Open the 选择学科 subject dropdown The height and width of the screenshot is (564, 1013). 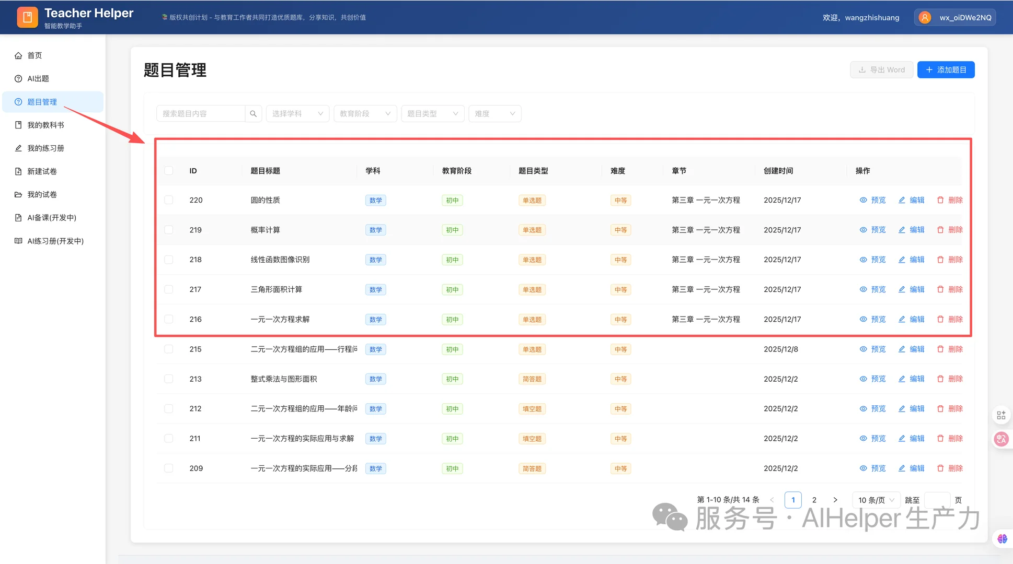click(x=297, y=113)
